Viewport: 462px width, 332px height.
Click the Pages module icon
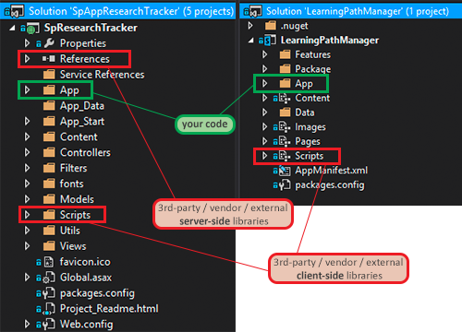coord(285,141)
